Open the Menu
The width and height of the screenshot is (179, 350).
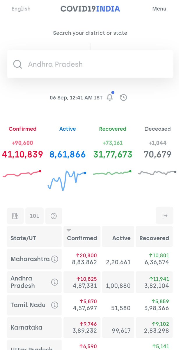pyautogui.click(x=159, y=9)
